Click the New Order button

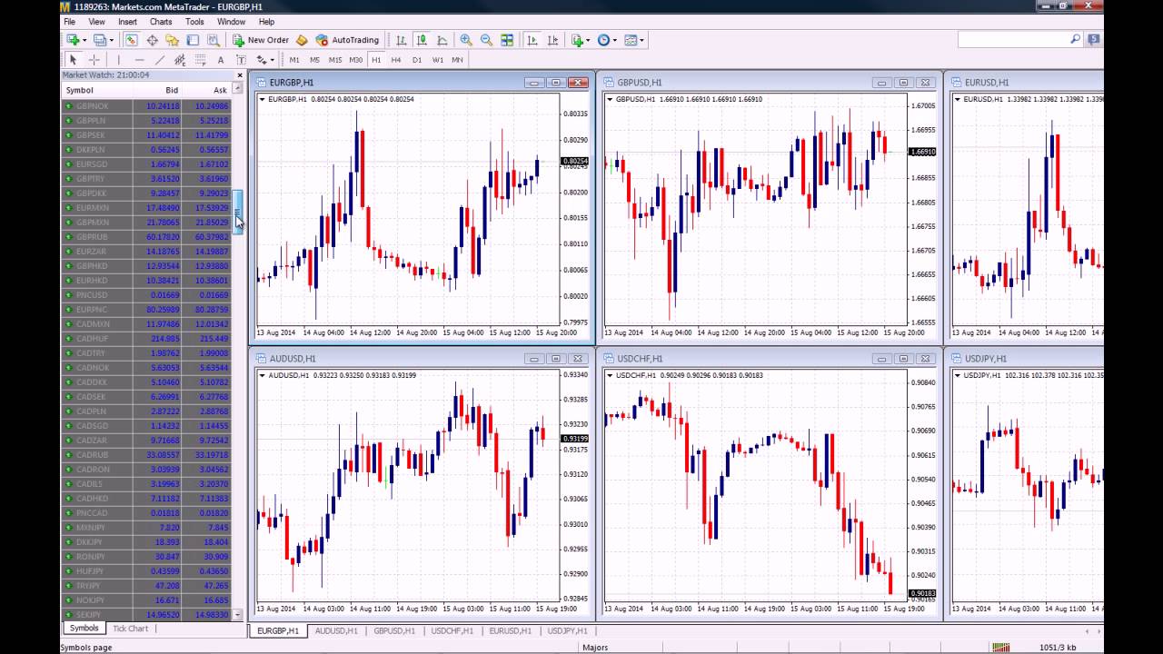(x=261, y=40)
